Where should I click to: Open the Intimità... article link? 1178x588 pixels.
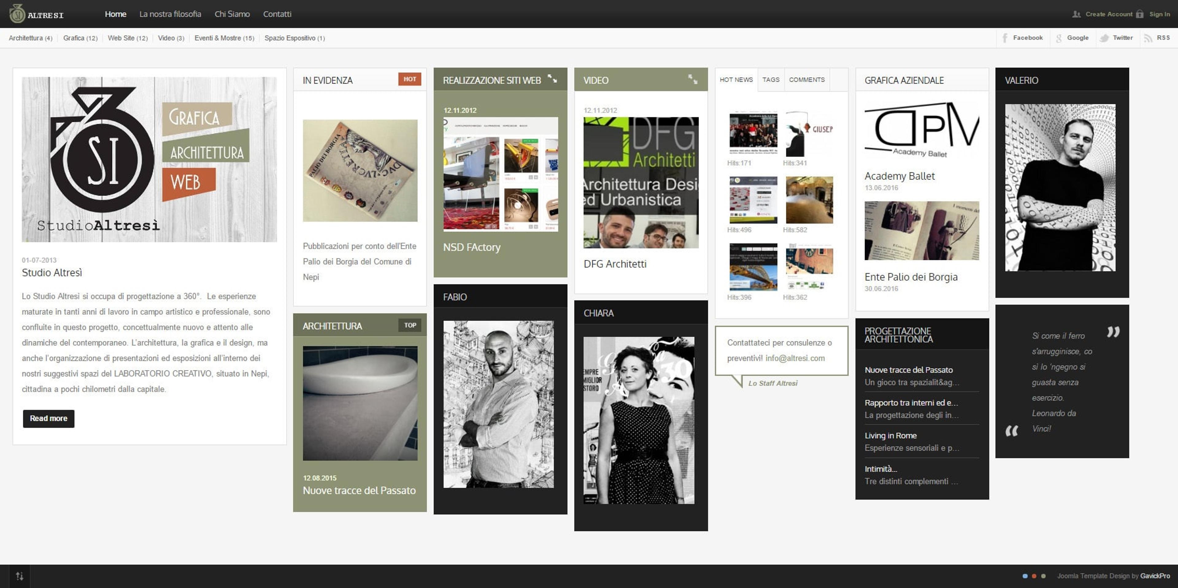coord(881,469)
